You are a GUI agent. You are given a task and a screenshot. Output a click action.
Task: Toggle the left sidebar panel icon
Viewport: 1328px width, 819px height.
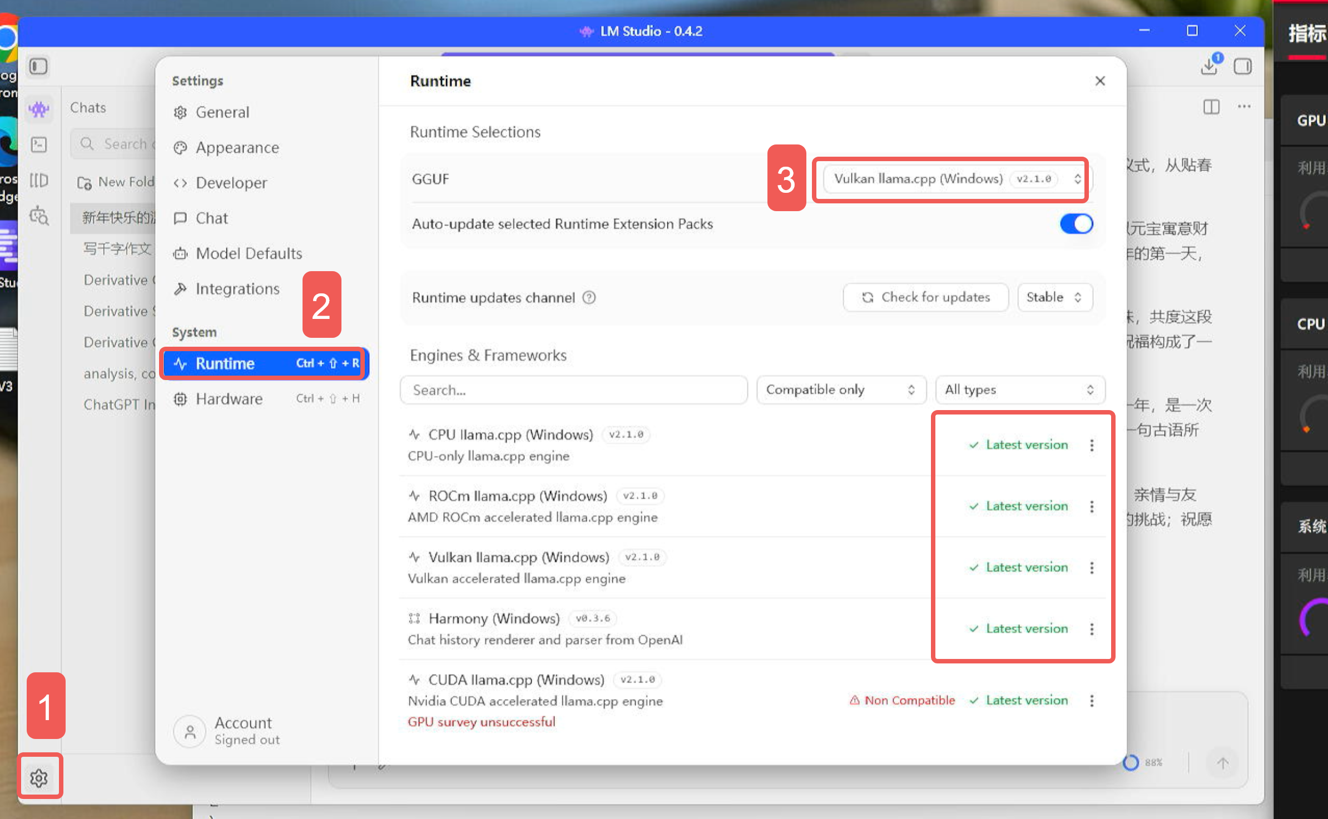point(38,67)
